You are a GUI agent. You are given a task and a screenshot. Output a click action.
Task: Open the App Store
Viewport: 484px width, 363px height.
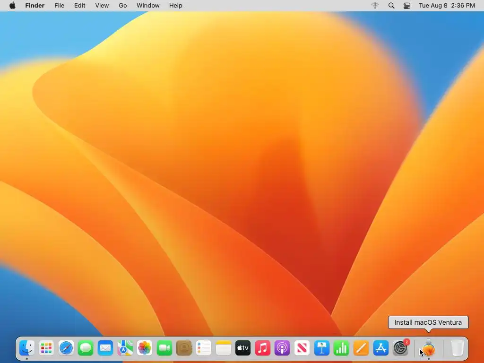[380, 348]
